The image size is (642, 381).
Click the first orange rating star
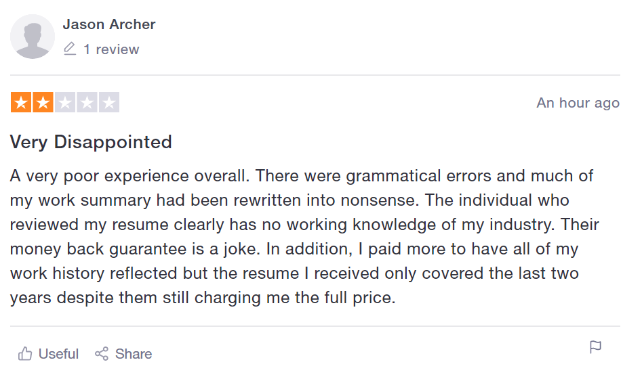click(21, 102)
